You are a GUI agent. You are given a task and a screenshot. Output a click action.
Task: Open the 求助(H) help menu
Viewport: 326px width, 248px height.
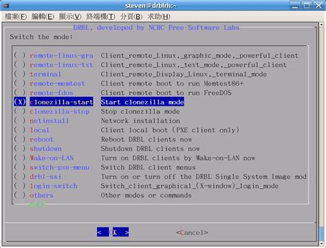point(159,16)
